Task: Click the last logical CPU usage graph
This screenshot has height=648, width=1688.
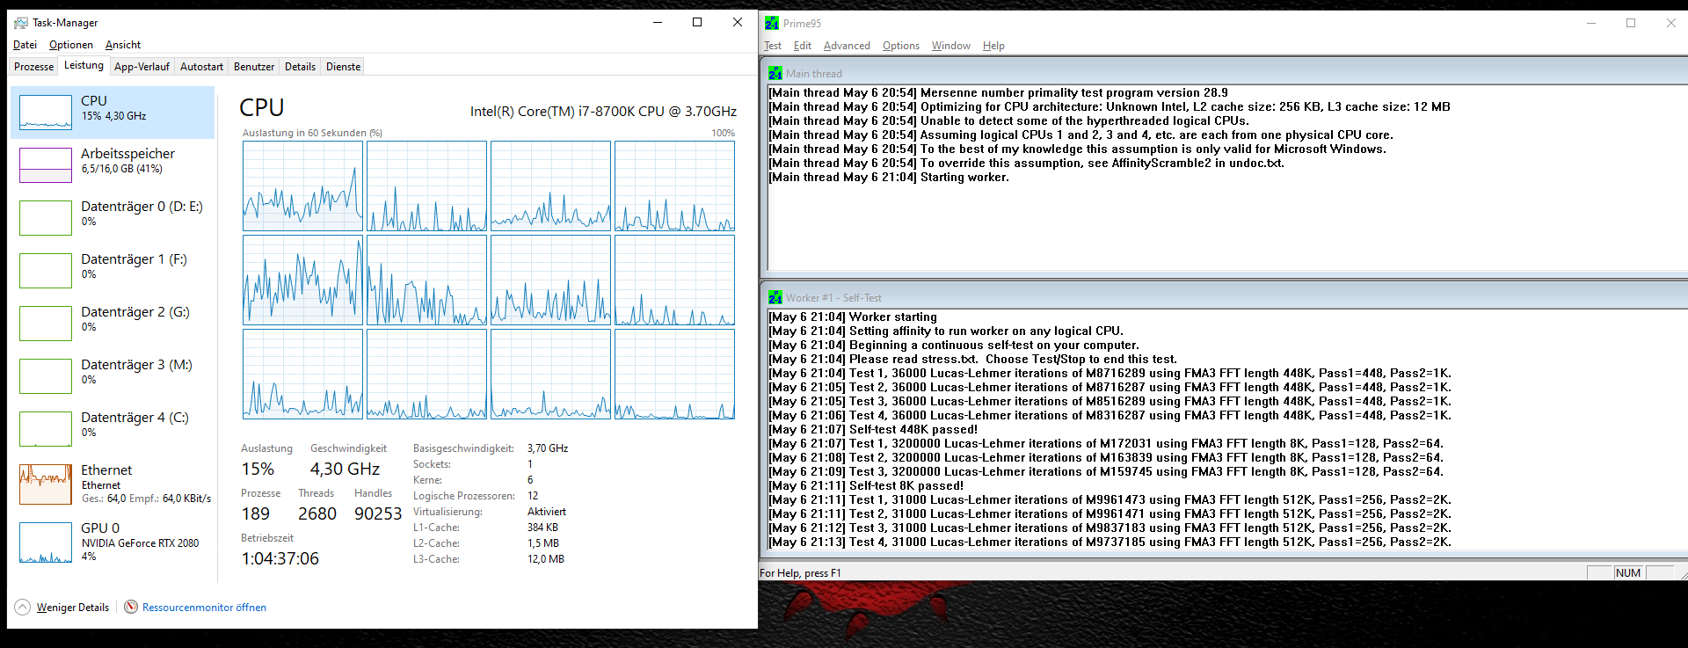Action: [x=674, y=374]
